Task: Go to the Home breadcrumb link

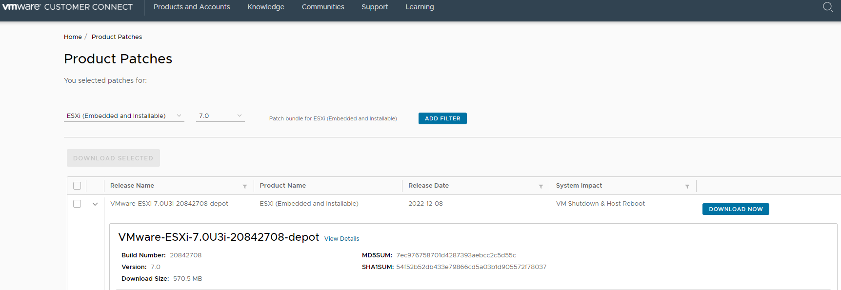Action: 73,37
